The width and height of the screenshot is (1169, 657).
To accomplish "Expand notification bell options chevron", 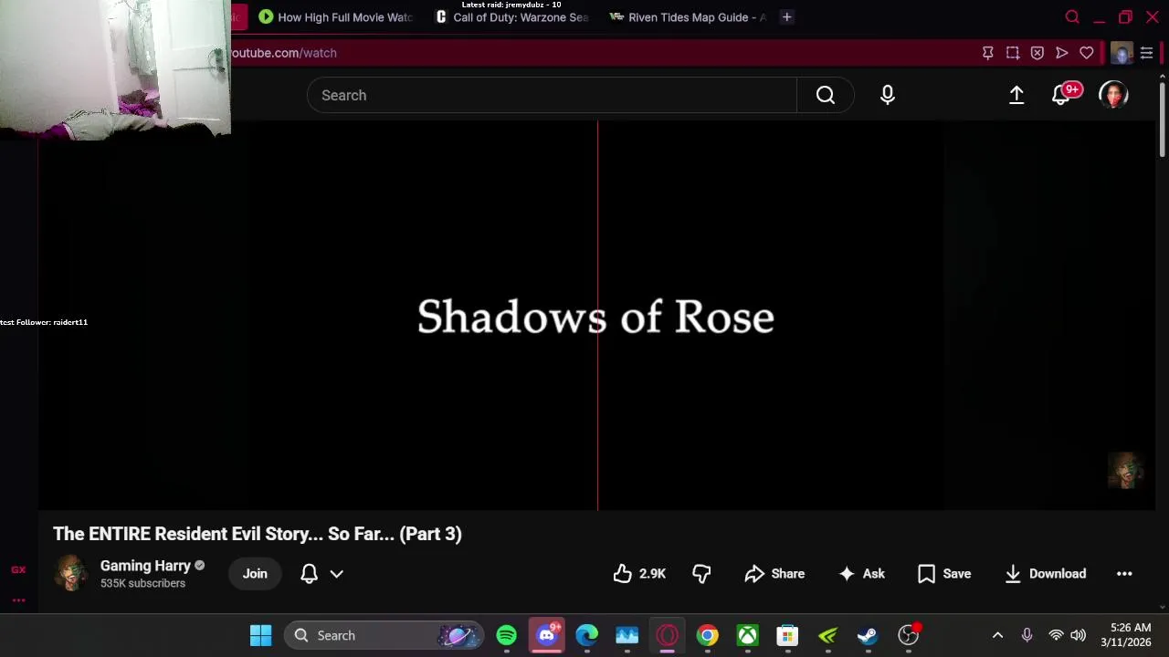I will pyautogui.click(x=336, y=574).
